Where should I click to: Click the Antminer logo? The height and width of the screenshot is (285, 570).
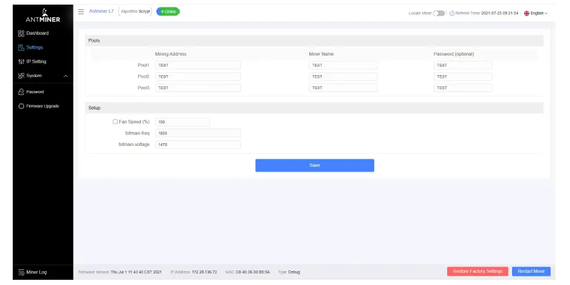tap(43, 16)
